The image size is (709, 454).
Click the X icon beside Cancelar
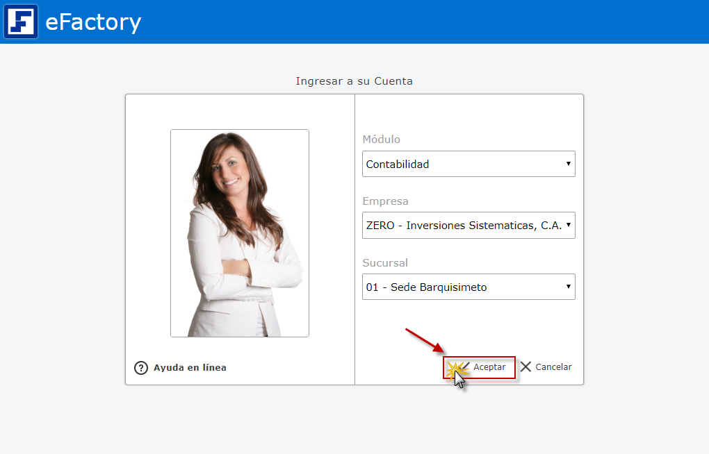(x=525, y=367)
